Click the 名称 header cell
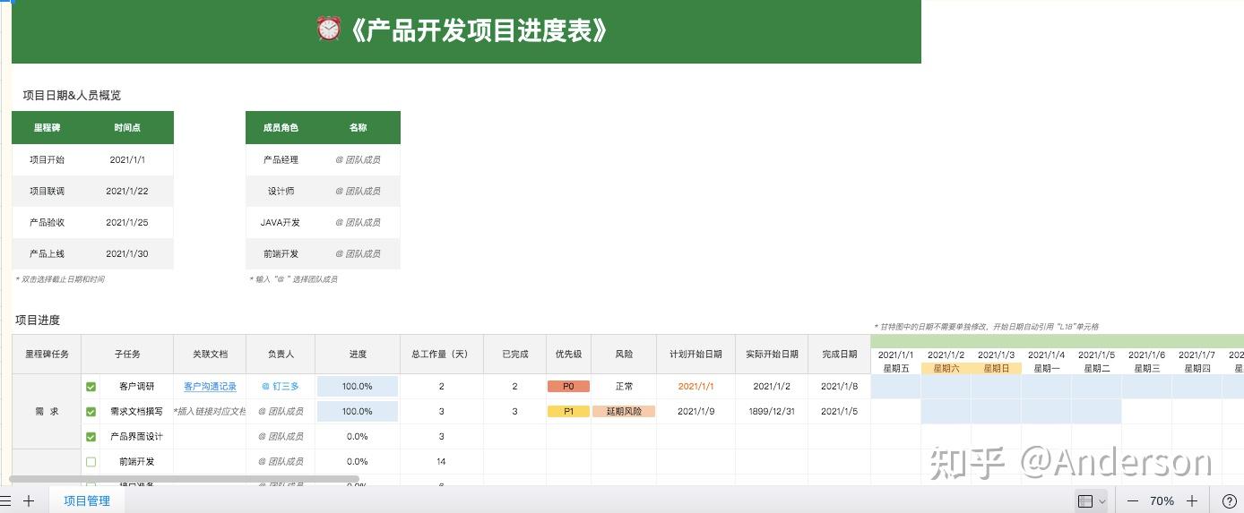This screenshot has height=513, width=1244. 358,127
